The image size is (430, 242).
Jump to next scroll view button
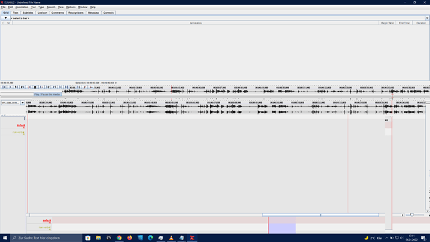60,87
